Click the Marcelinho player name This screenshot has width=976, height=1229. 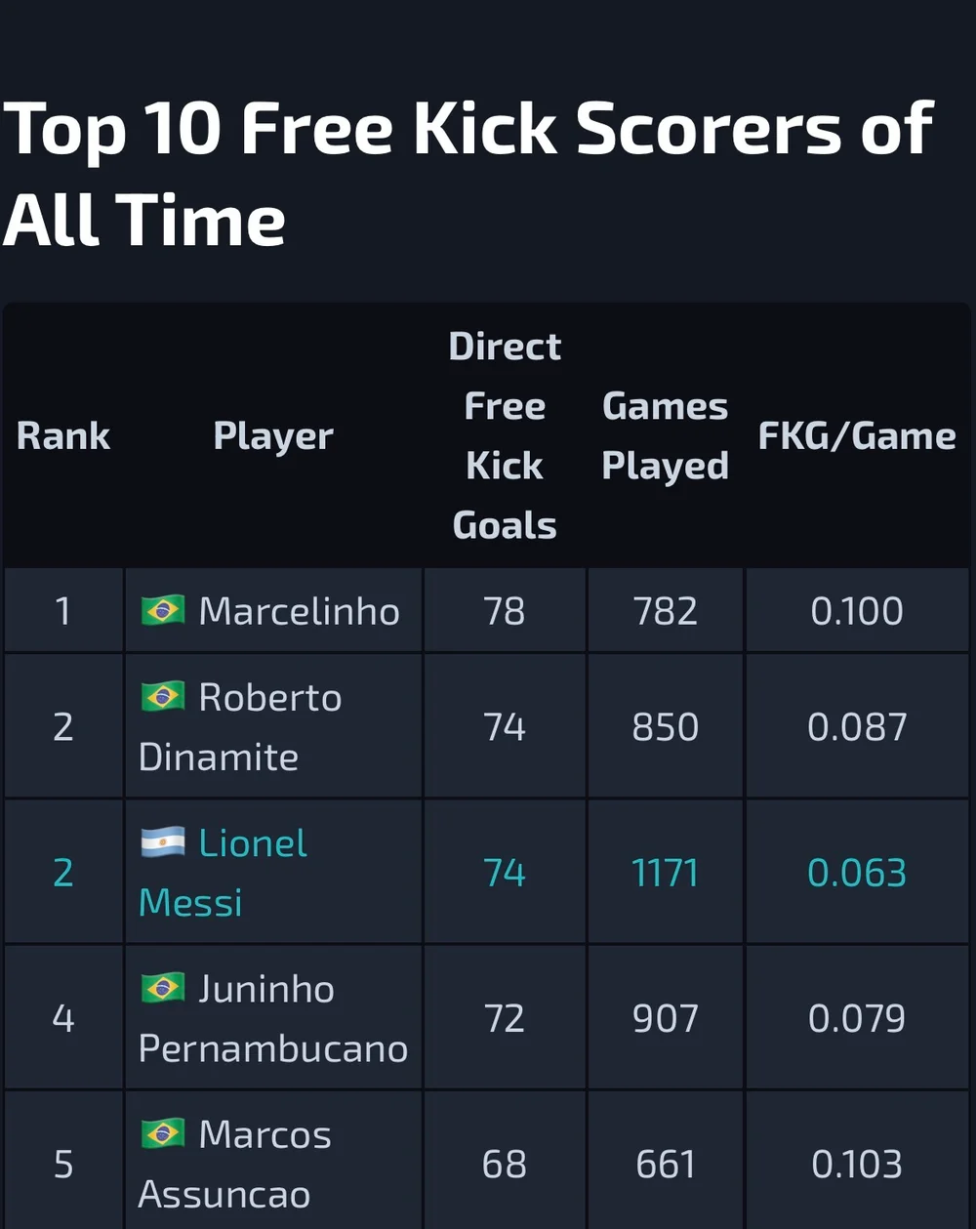299,611
